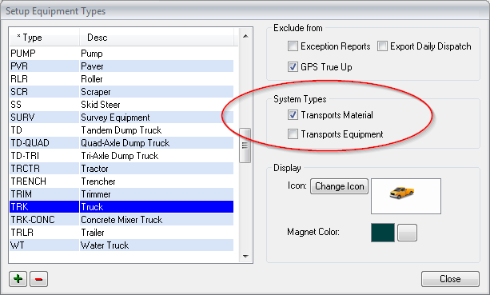Image resolution: width=490 pixels, height=295 pixels.
Task: Select the TD-TRI row
Action: tap(122, 156)
